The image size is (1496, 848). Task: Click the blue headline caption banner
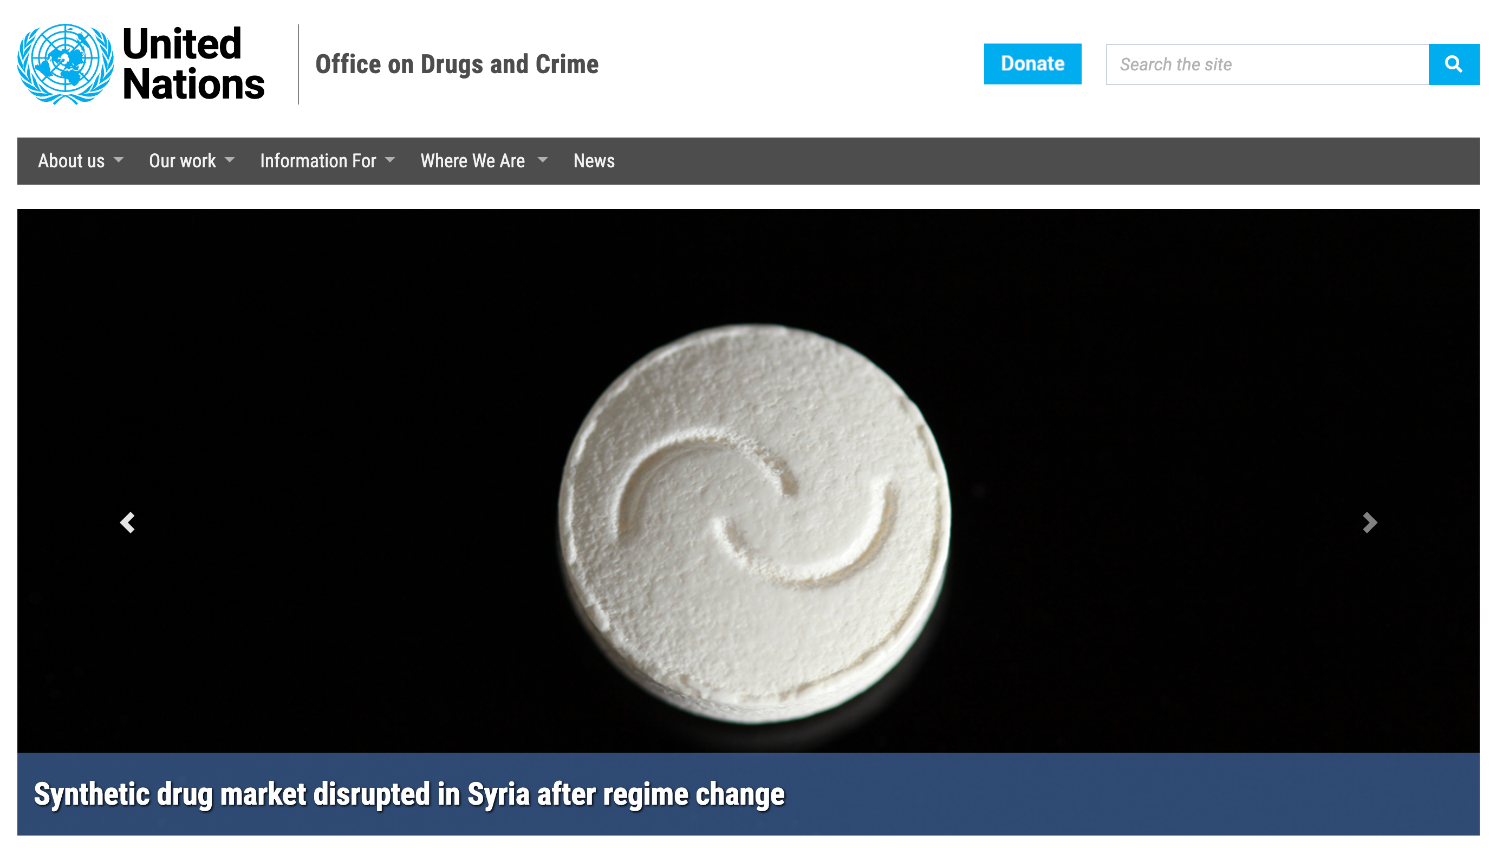(749, 794)
